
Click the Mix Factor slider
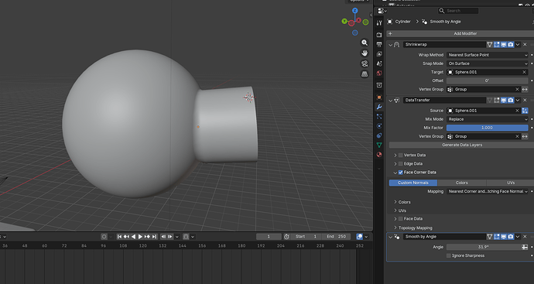pyautogui.click(x=488, y=128)
